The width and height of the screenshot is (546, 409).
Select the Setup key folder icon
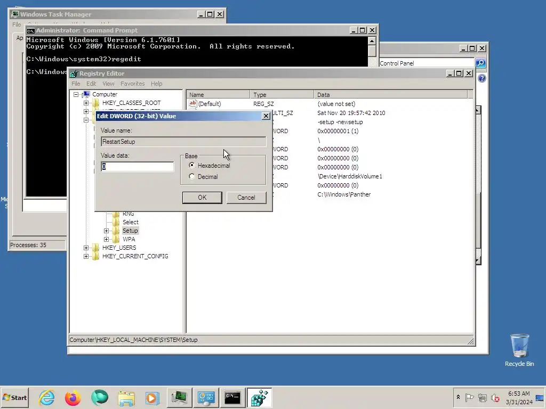pos(116,231)
